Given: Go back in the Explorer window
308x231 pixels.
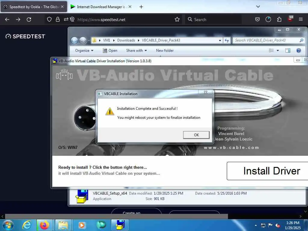Looking at the screenshot, I should point(75,40).
